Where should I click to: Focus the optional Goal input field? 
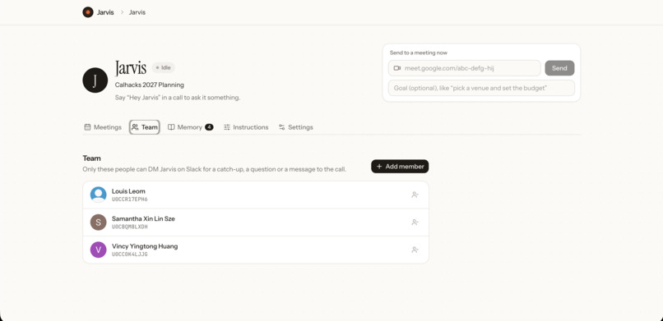point(481,88)
